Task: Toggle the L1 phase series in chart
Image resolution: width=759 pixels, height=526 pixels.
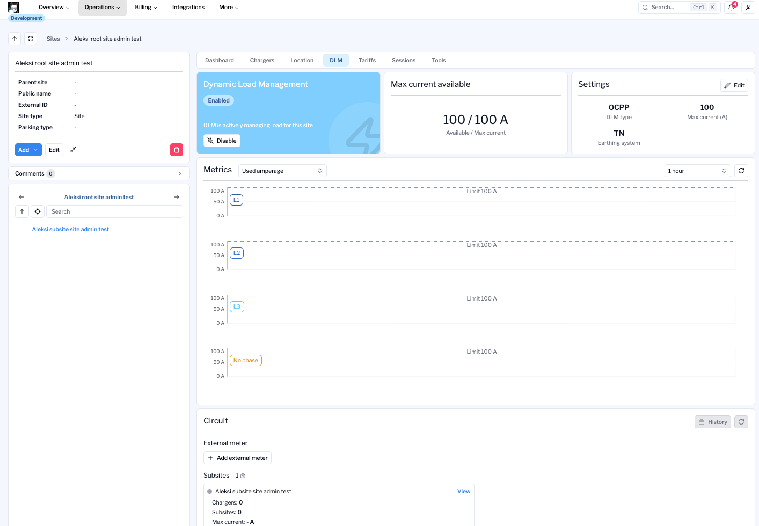Action: point(236,200)
